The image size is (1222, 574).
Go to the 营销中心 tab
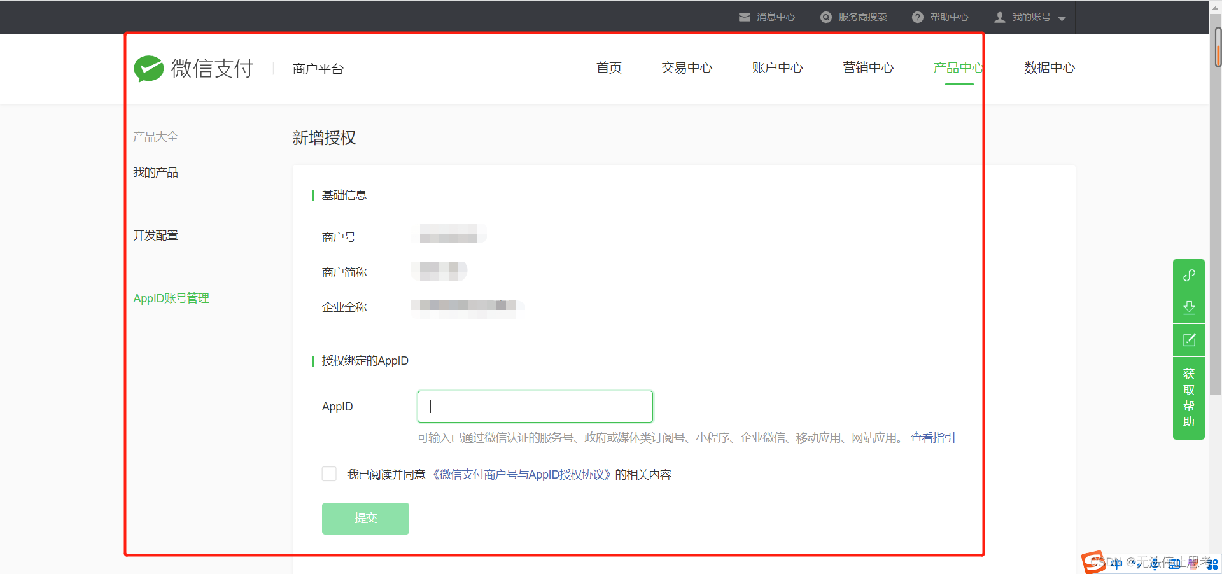(x=867, y=67)
